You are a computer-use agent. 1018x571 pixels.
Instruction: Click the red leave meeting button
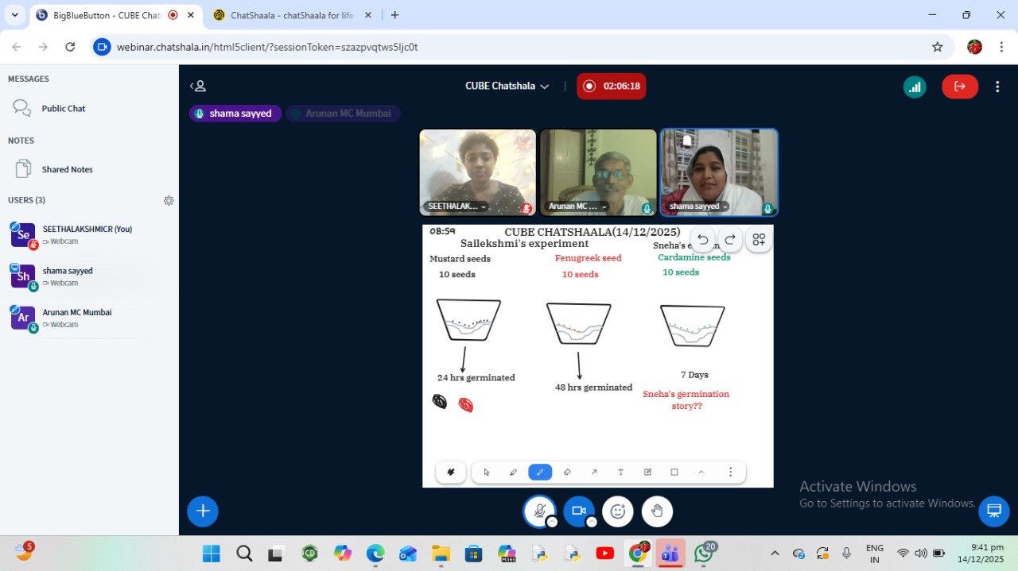point(960,87)
